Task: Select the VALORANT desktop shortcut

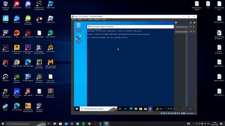Action: click(6, 48)
